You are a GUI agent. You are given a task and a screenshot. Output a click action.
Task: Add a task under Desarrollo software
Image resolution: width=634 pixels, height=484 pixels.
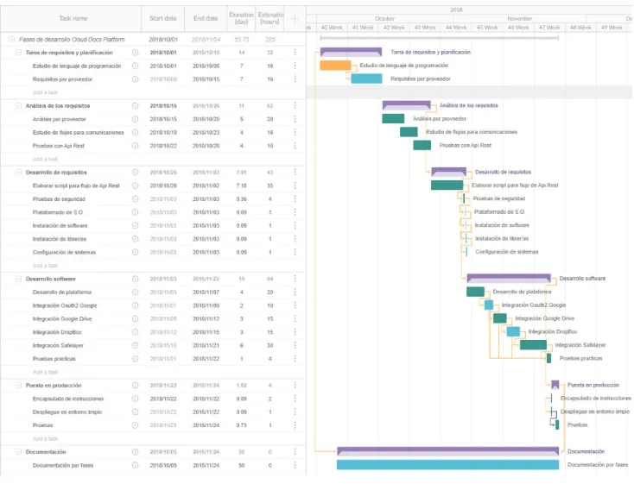click(45, 372)
